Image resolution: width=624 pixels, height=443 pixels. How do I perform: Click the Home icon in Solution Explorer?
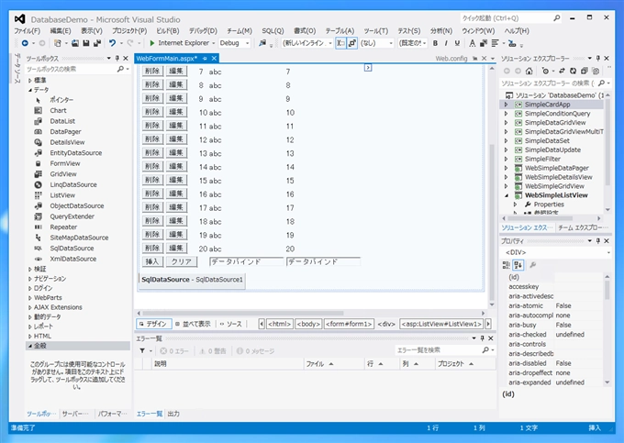coord(529,71)
